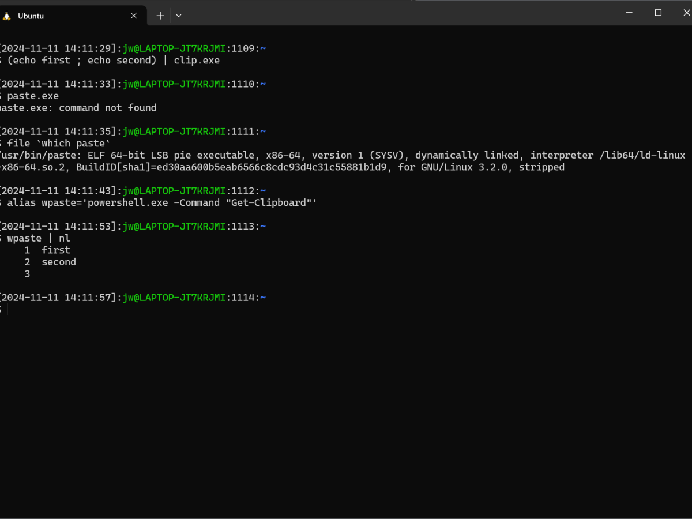
Task: Open the tab options via the dropdown caret
Action: (x=179, y=16)
